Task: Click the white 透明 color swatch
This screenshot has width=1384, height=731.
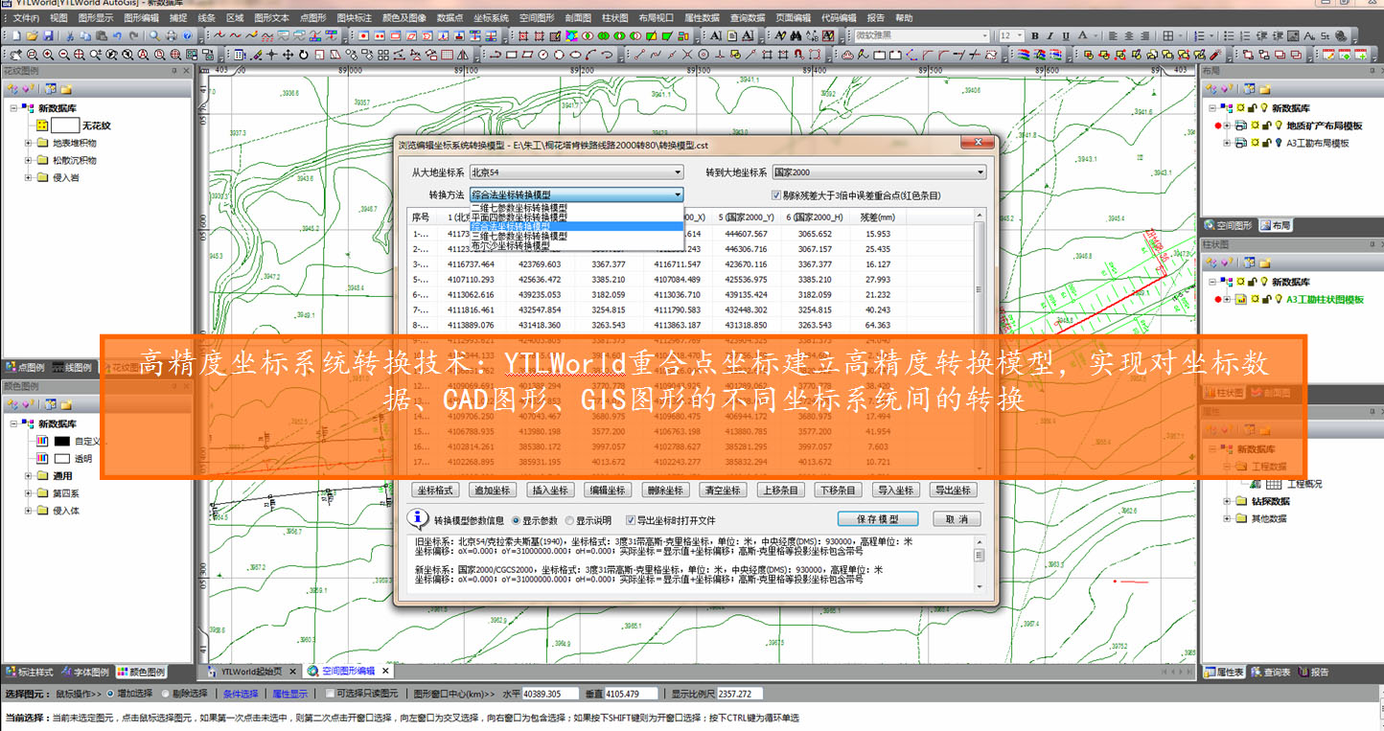Action: click(62, 459)
